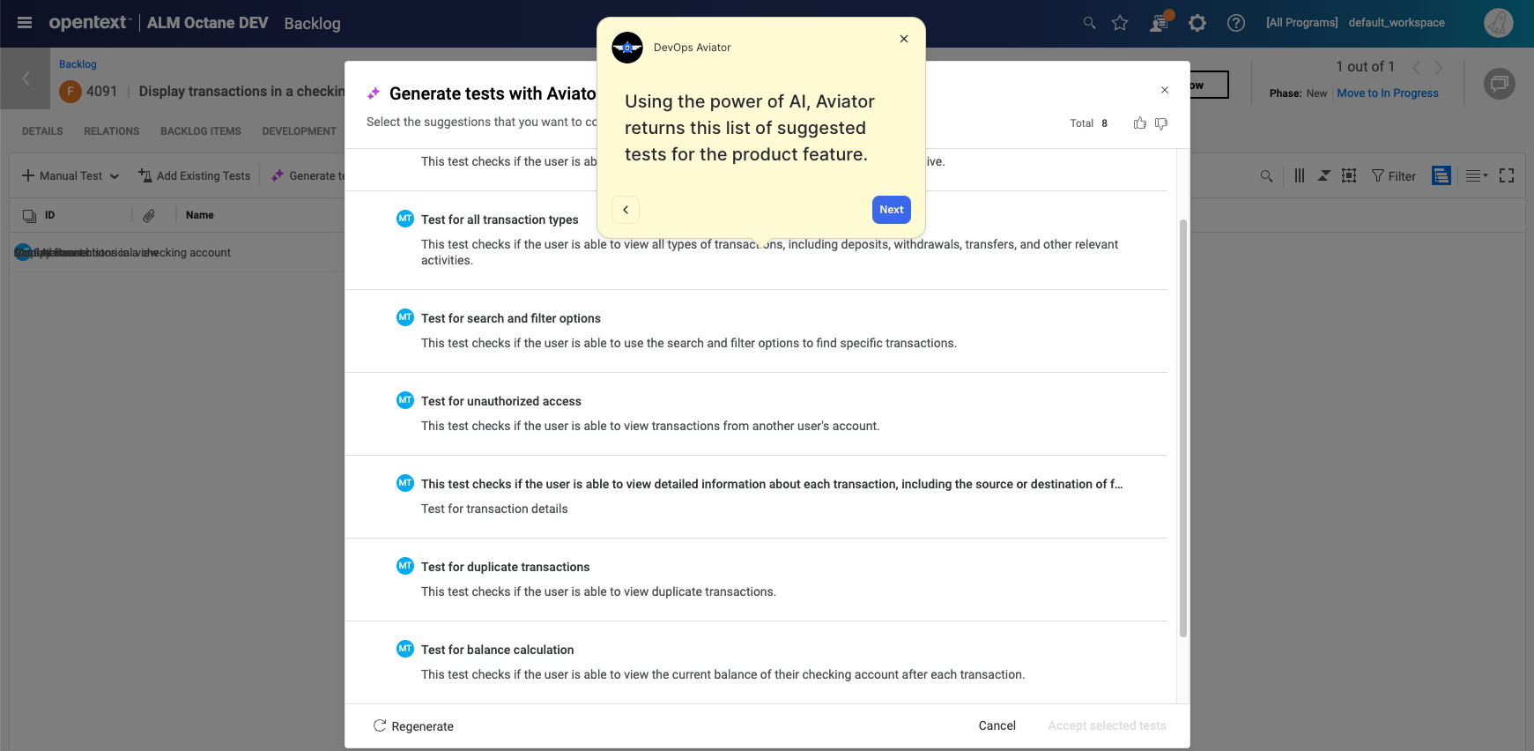Toggle fullscreen grid view
Viewport: 1534px width, 751px height.
click(1507, 176)
